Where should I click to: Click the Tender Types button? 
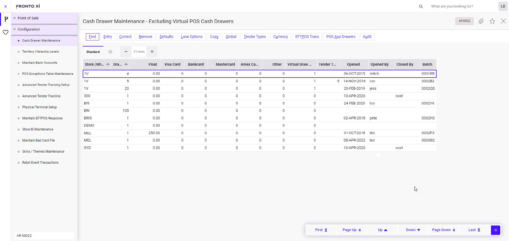point(255,37)
